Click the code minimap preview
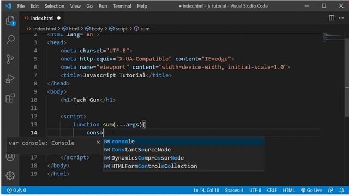This screenshot has height=196, width=349. click(x=333, y=37)
